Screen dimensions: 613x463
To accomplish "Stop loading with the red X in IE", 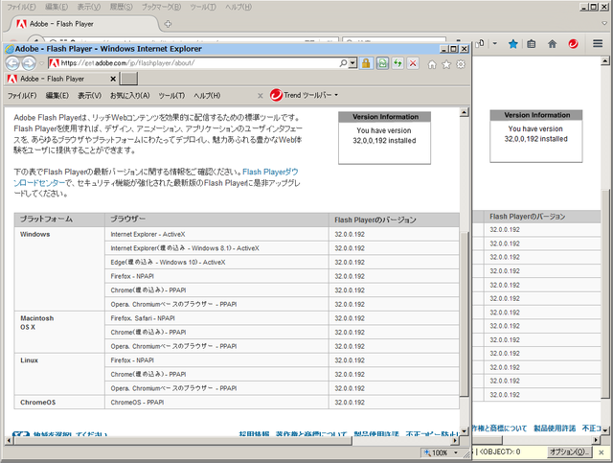I will [x=413, y=63].
